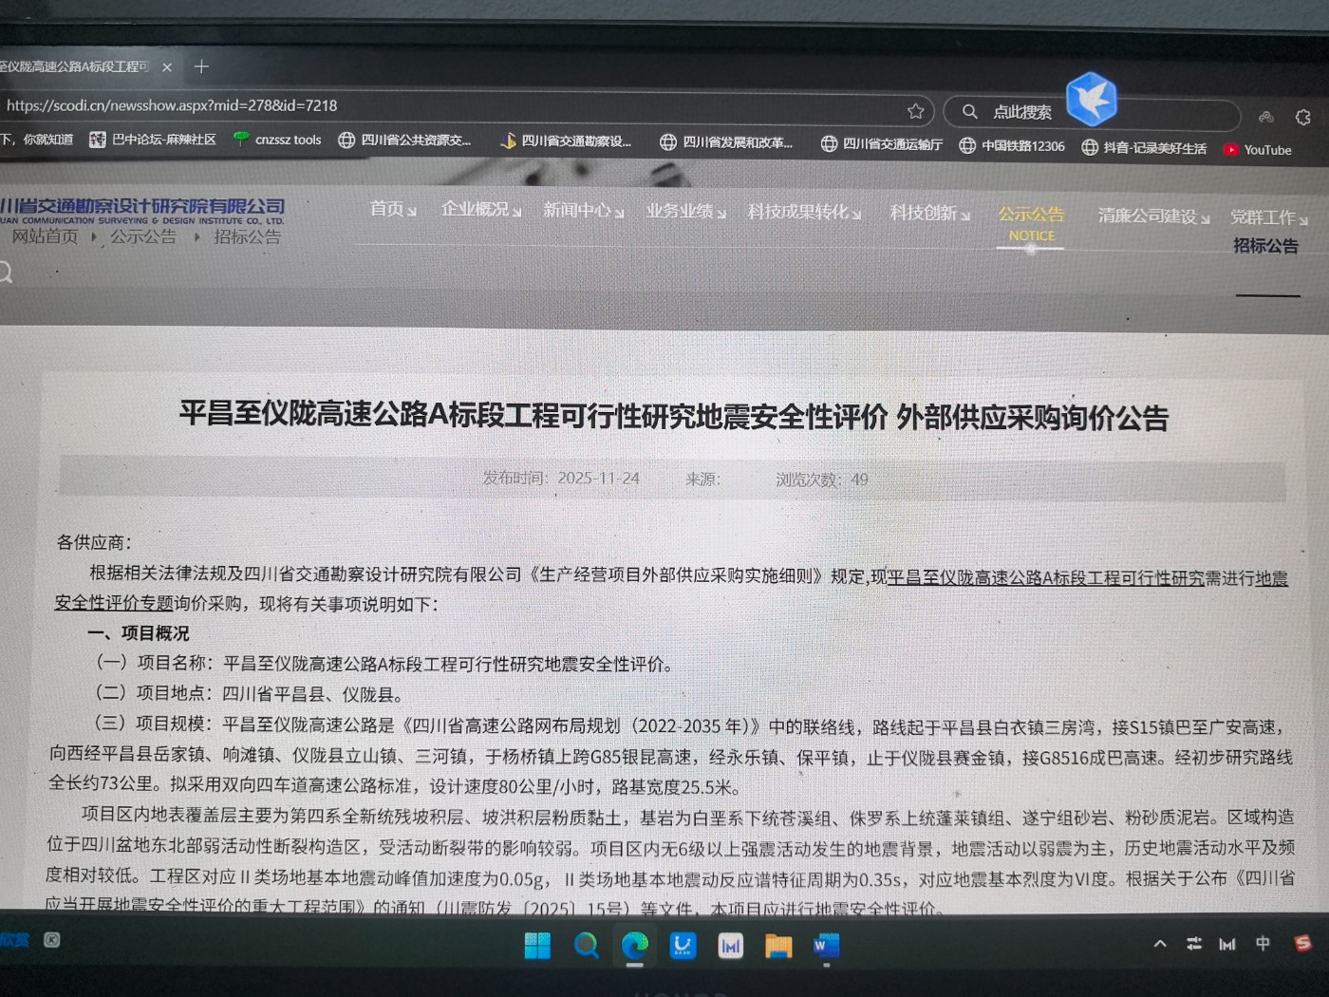This screenshot has width=1329, height=997.
Task: Click the 招标公告 sidebar link
Action: pyautogui.click(x=1265, y=246)
